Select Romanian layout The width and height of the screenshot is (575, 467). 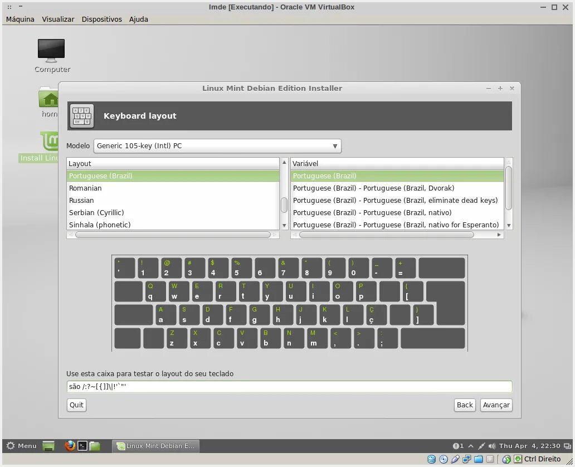coord(173,188)
